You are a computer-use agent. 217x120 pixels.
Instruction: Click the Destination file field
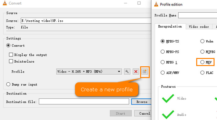coord(84,101)
